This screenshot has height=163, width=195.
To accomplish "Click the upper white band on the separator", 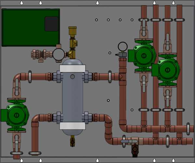I will (x=72, y=68).
